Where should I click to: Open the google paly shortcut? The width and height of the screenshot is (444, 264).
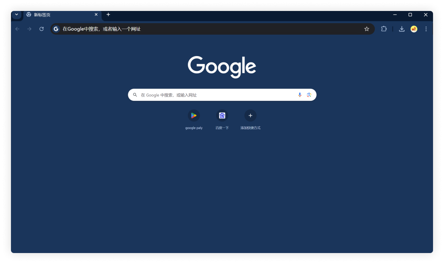[194, 116]
